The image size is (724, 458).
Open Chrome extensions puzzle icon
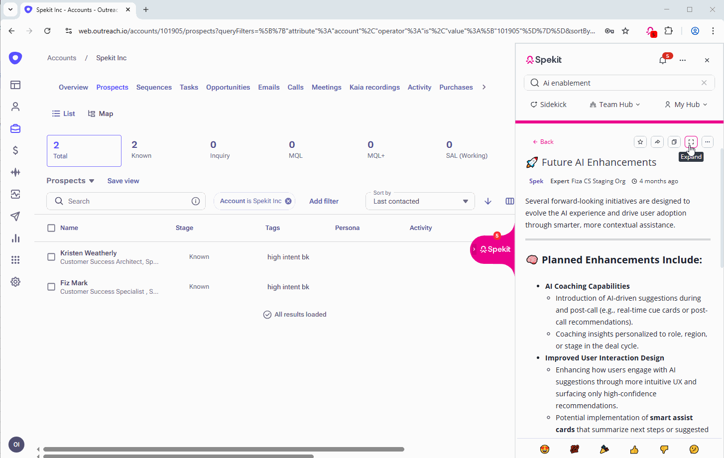click(x=669, y=31)
